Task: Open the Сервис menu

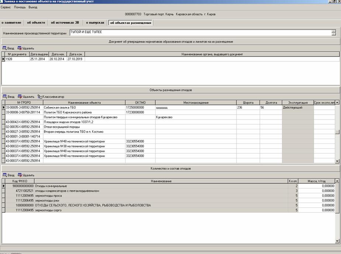Action: click(x=6, y=7)
